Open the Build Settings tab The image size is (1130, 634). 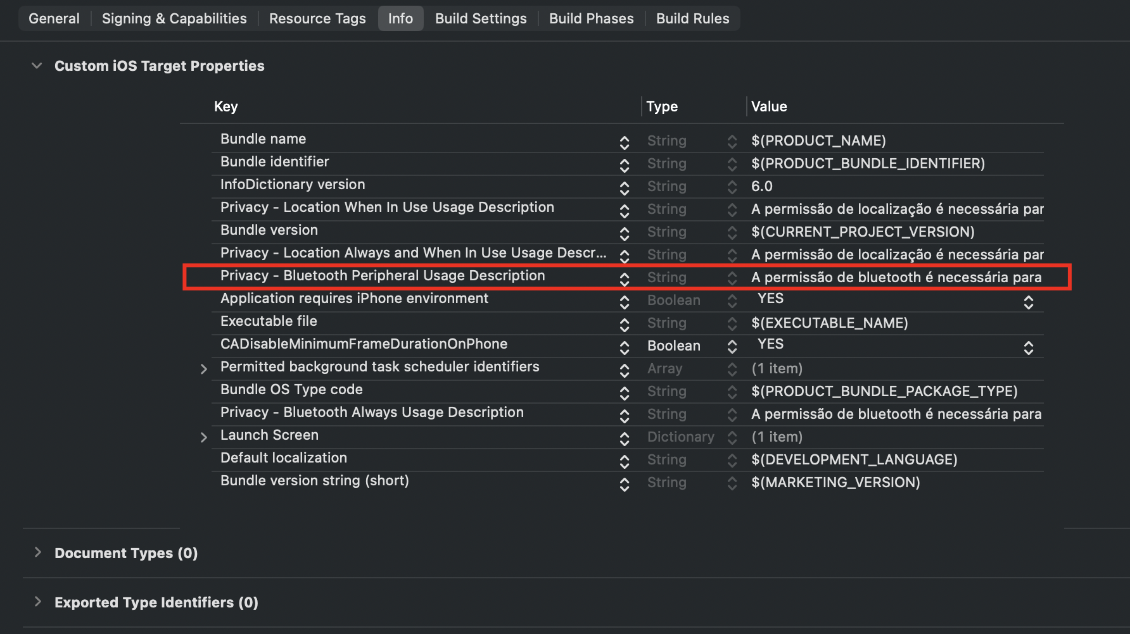(x=481, y=18)
